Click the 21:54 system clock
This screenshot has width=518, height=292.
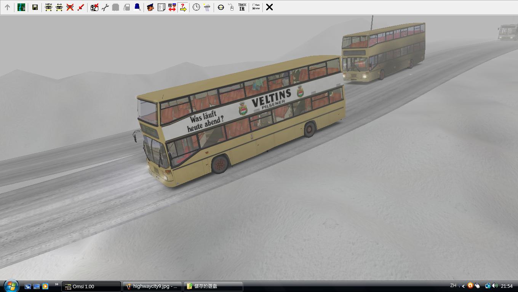click(x=507, y=286)
